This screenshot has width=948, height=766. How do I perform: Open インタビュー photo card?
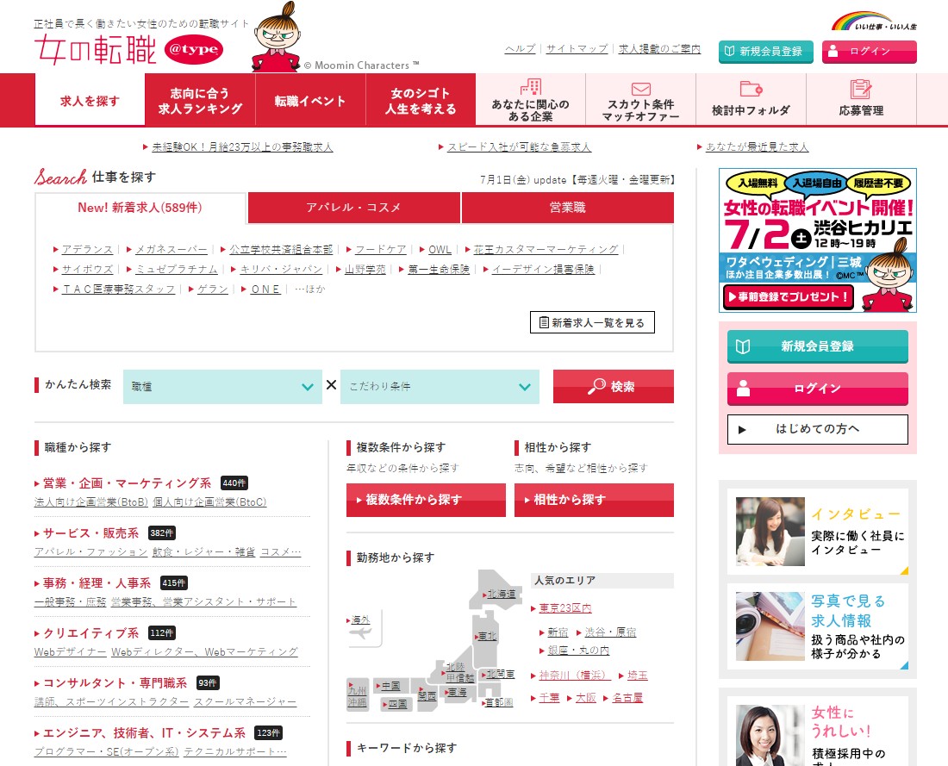817,532
